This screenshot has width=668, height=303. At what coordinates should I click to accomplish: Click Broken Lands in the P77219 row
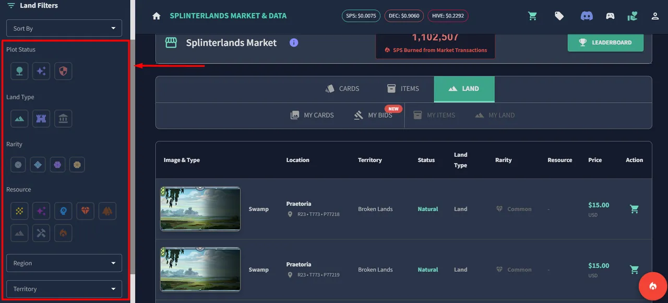375,270
